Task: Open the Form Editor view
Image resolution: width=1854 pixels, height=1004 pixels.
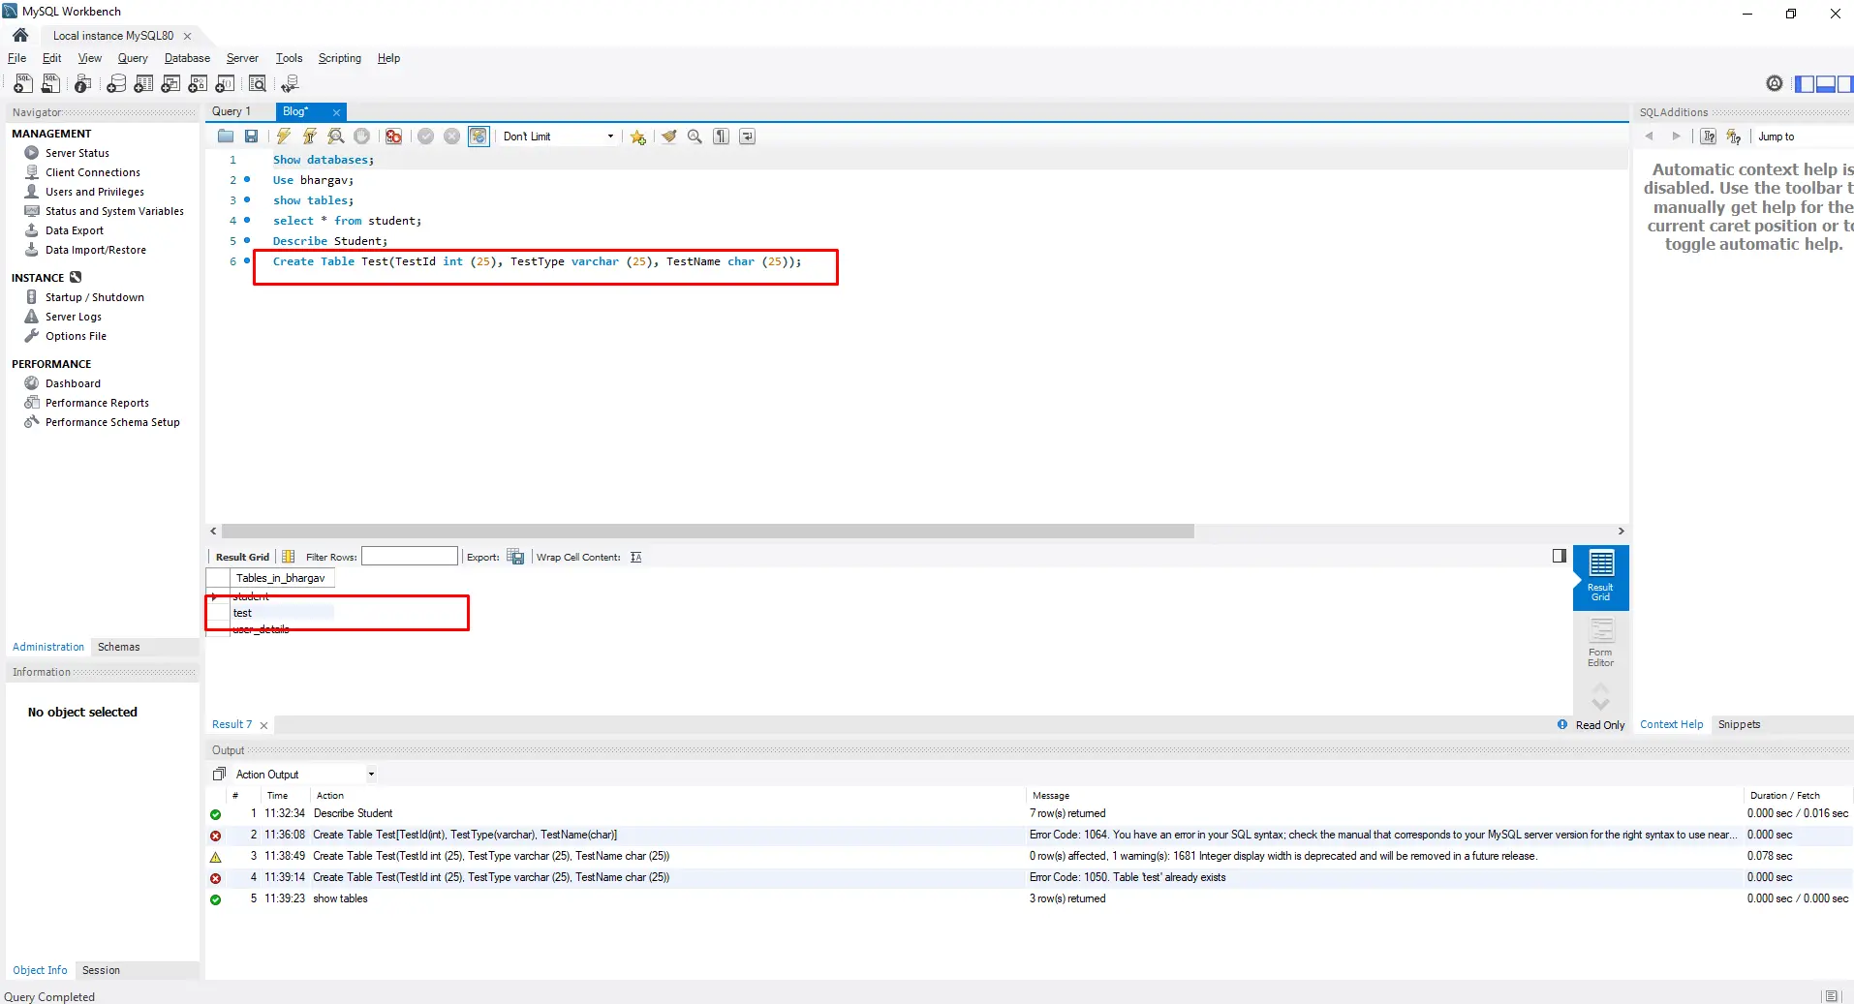Action: [x=1600, y=642]
